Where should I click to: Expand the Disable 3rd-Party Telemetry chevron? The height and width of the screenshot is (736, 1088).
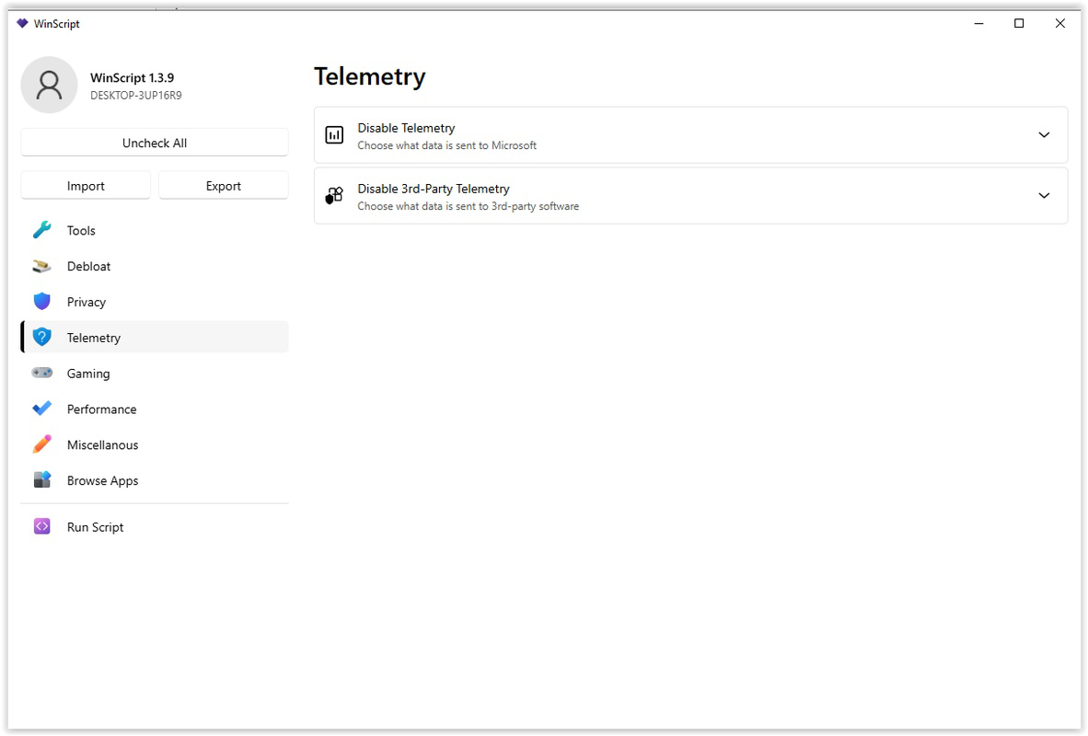1044,196
